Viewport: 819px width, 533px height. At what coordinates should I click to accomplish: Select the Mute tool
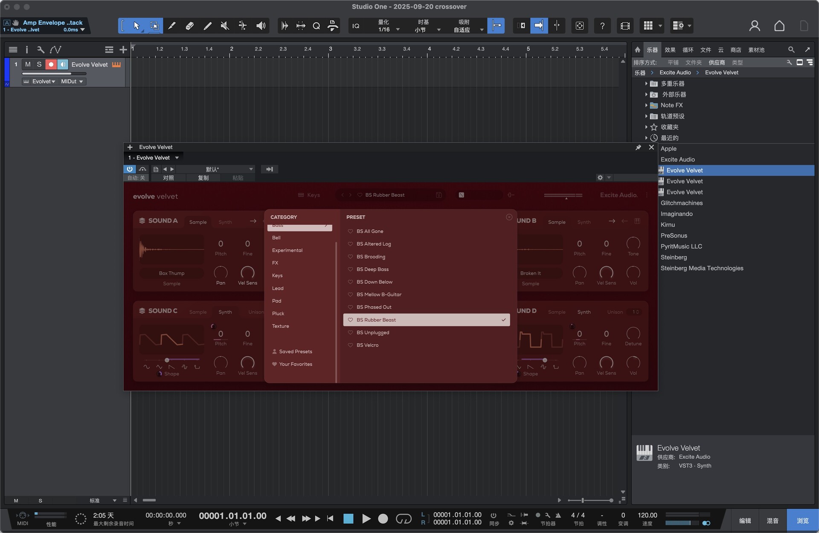click(225, 26)
